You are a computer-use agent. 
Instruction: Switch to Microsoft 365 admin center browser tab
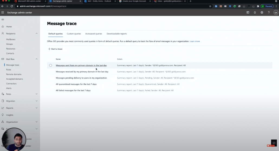29,1
